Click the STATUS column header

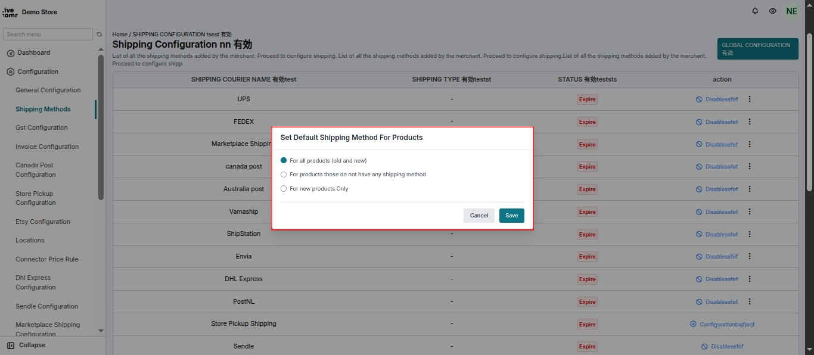click(x=587, y=79)
